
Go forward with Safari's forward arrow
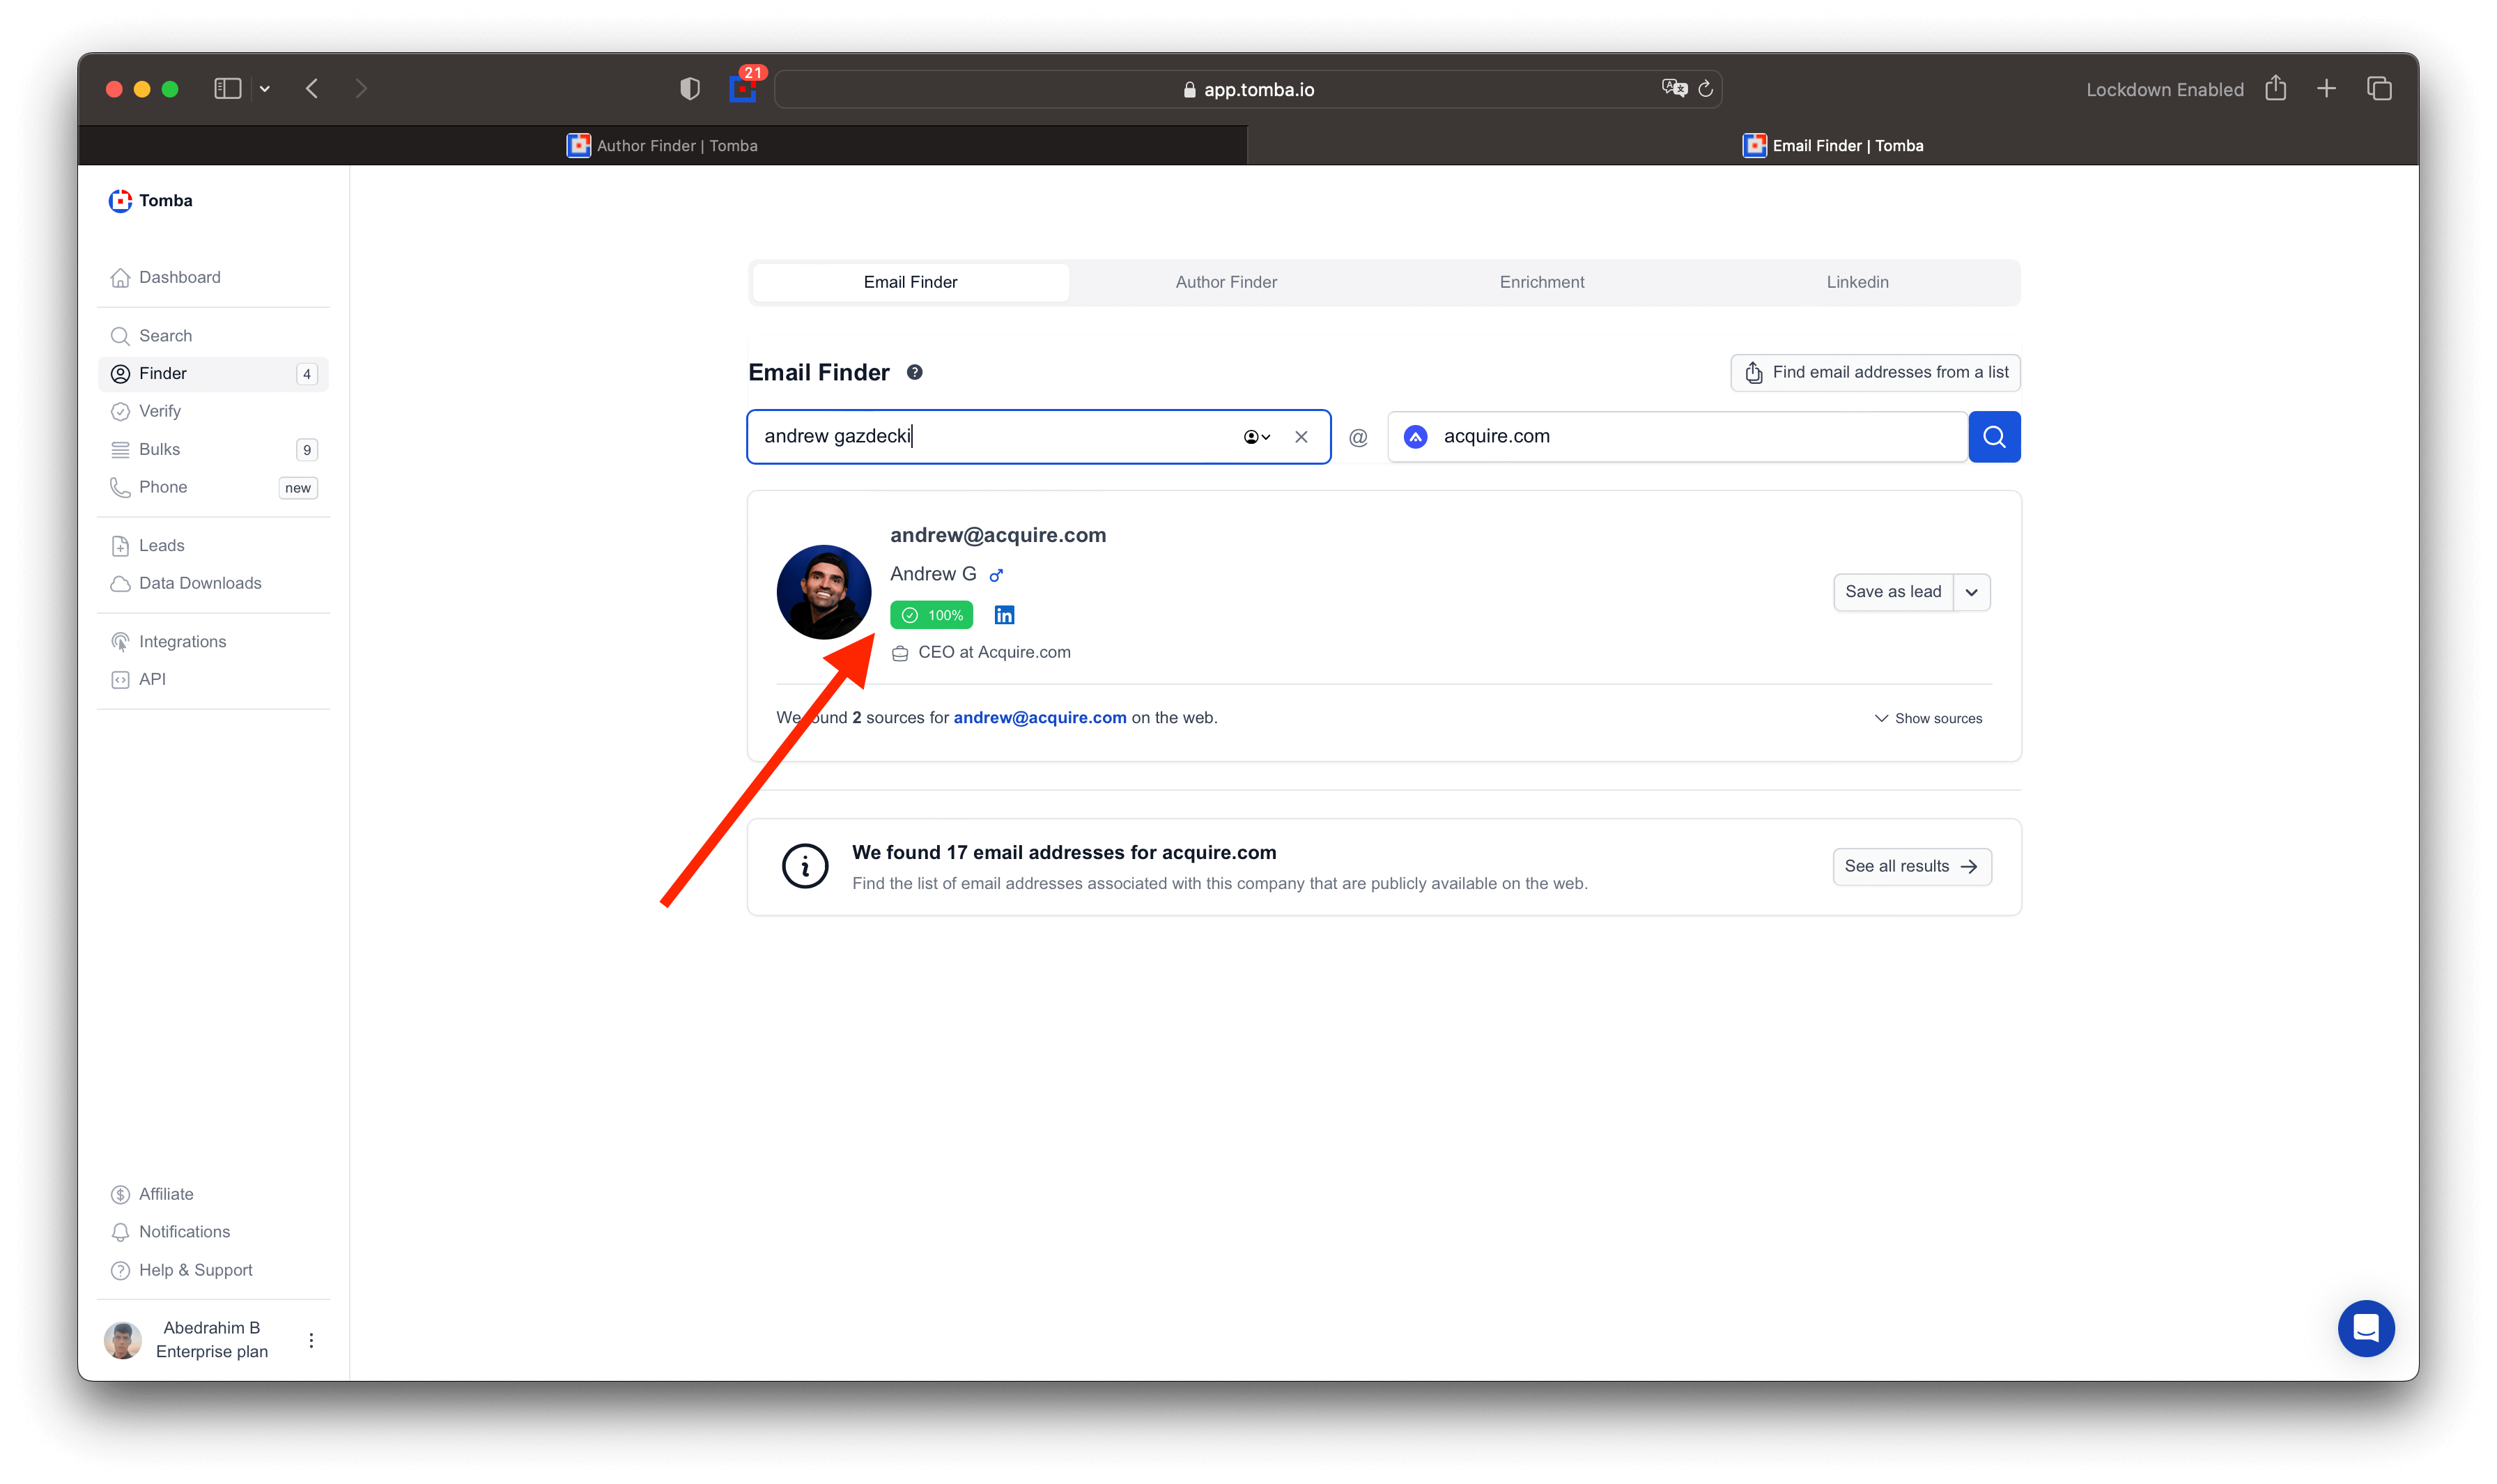pyautogui.click(x=361, y=89)
